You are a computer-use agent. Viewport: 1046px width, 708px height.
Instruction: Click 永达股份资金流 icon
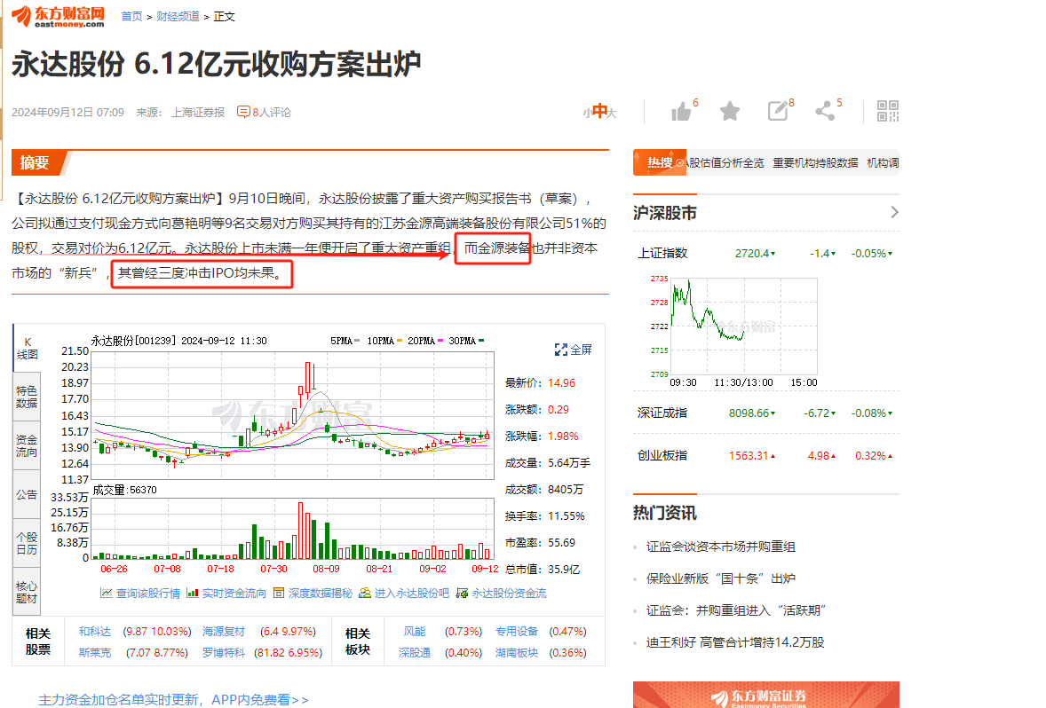click(462, 593)
